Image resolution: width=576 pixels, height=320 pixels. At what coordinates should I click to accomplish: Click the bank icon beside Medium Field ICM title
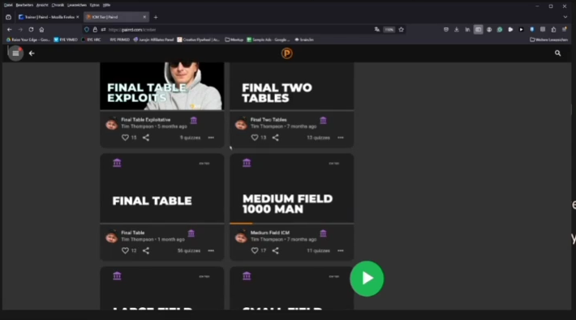[x=323, y=233]
